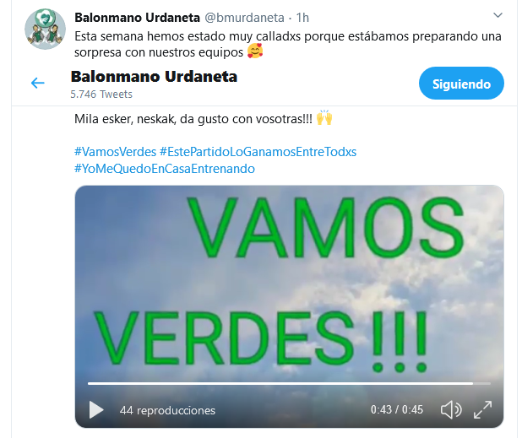Click the back arrow icon
This screenshot has height=438, width=522.
38,83
